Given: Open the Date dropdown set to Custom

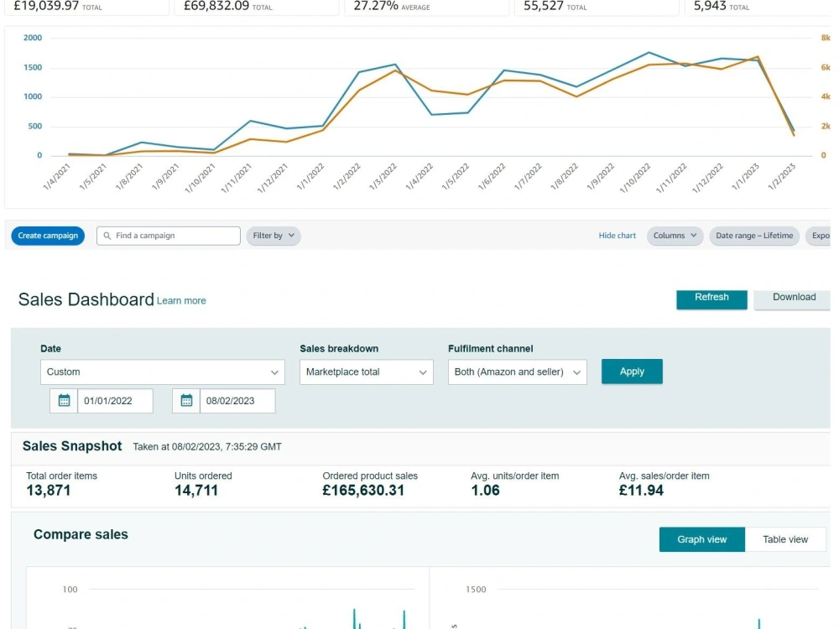Looking at the screenshot, I should point(163,372).
